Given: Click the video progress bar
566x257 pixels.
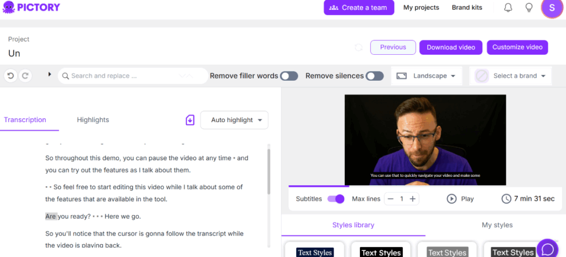Looking at the screenshot, I should click(397, 186).
